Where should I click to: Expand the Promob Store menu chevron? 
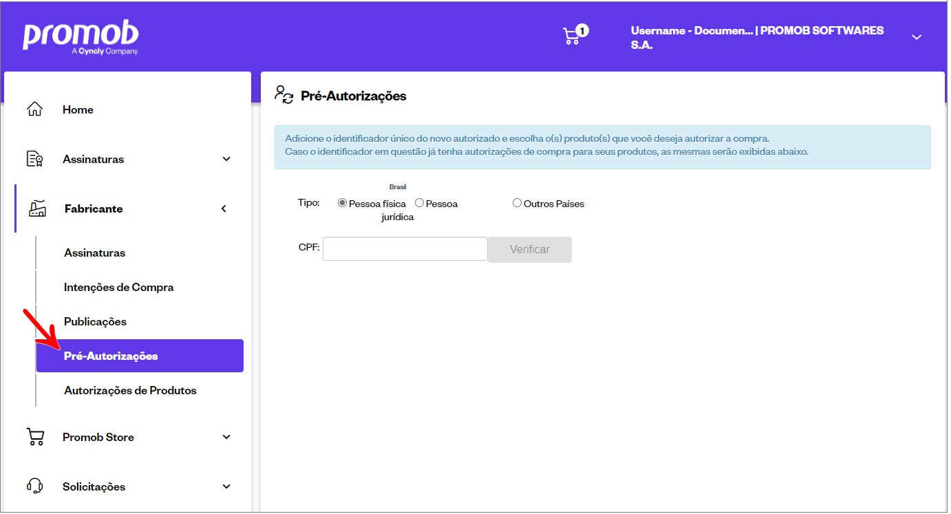(x=226, y=437)
